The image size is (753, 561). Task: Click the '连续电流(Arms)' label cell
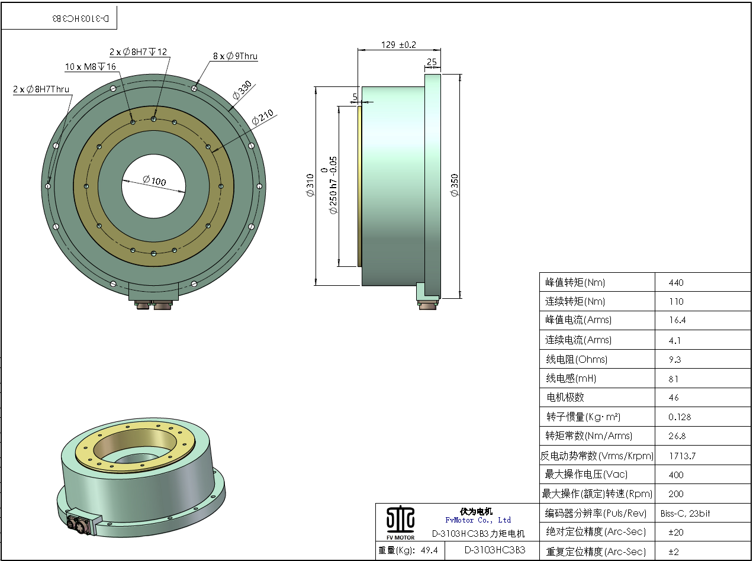point(597,340)
